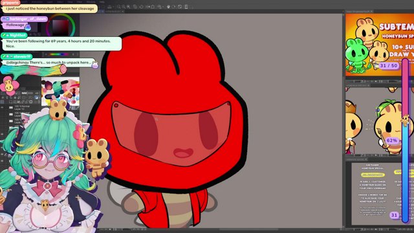Open the View menu in the menu bar
The width and height of the screenshot is (414, 233).
click(70, 2)
